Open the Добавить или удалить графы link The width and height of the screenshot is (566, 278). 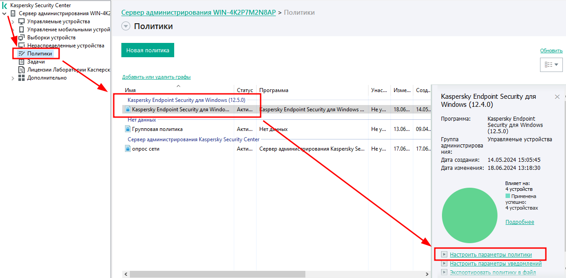coord(156,77)
